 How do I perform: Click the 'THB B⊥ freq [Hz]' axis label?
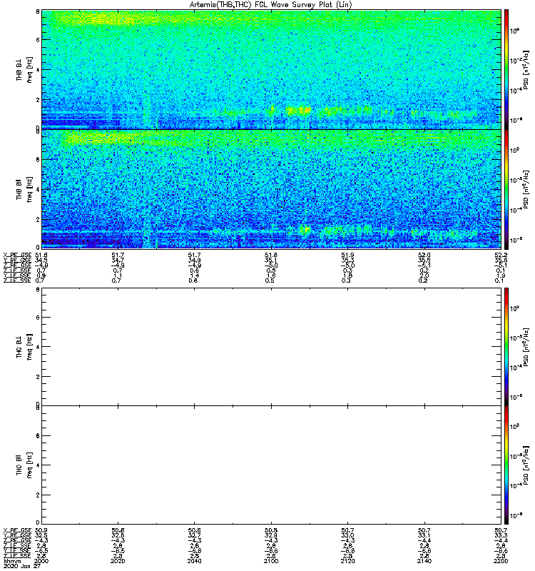[x=24, y=69]
